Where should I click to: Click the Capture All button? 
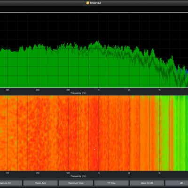click(x=11, y=183)
